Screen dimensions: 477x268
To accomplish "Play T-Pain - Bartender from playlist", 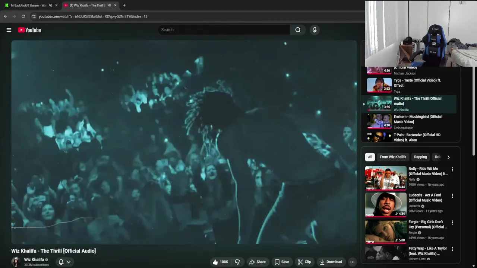I will (x=409, y=137).
